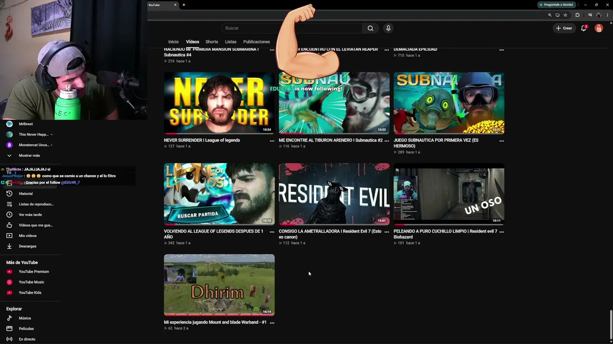This screenshot has width=613, height=344.
Task: Expand Mostrar más in subscriptions
Action: point(23,155)
